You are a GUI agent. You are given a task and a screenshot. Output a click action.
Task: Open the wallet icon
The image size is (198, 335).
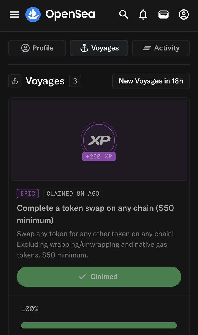click(x=163, y=15)
